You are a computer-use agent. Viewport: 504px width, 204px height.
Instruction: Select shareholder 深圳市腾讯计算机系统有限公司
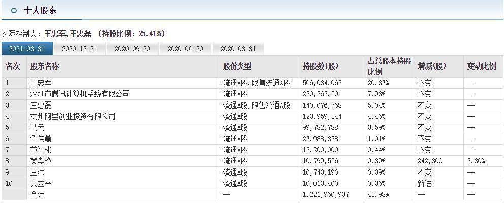click(80, 94)
